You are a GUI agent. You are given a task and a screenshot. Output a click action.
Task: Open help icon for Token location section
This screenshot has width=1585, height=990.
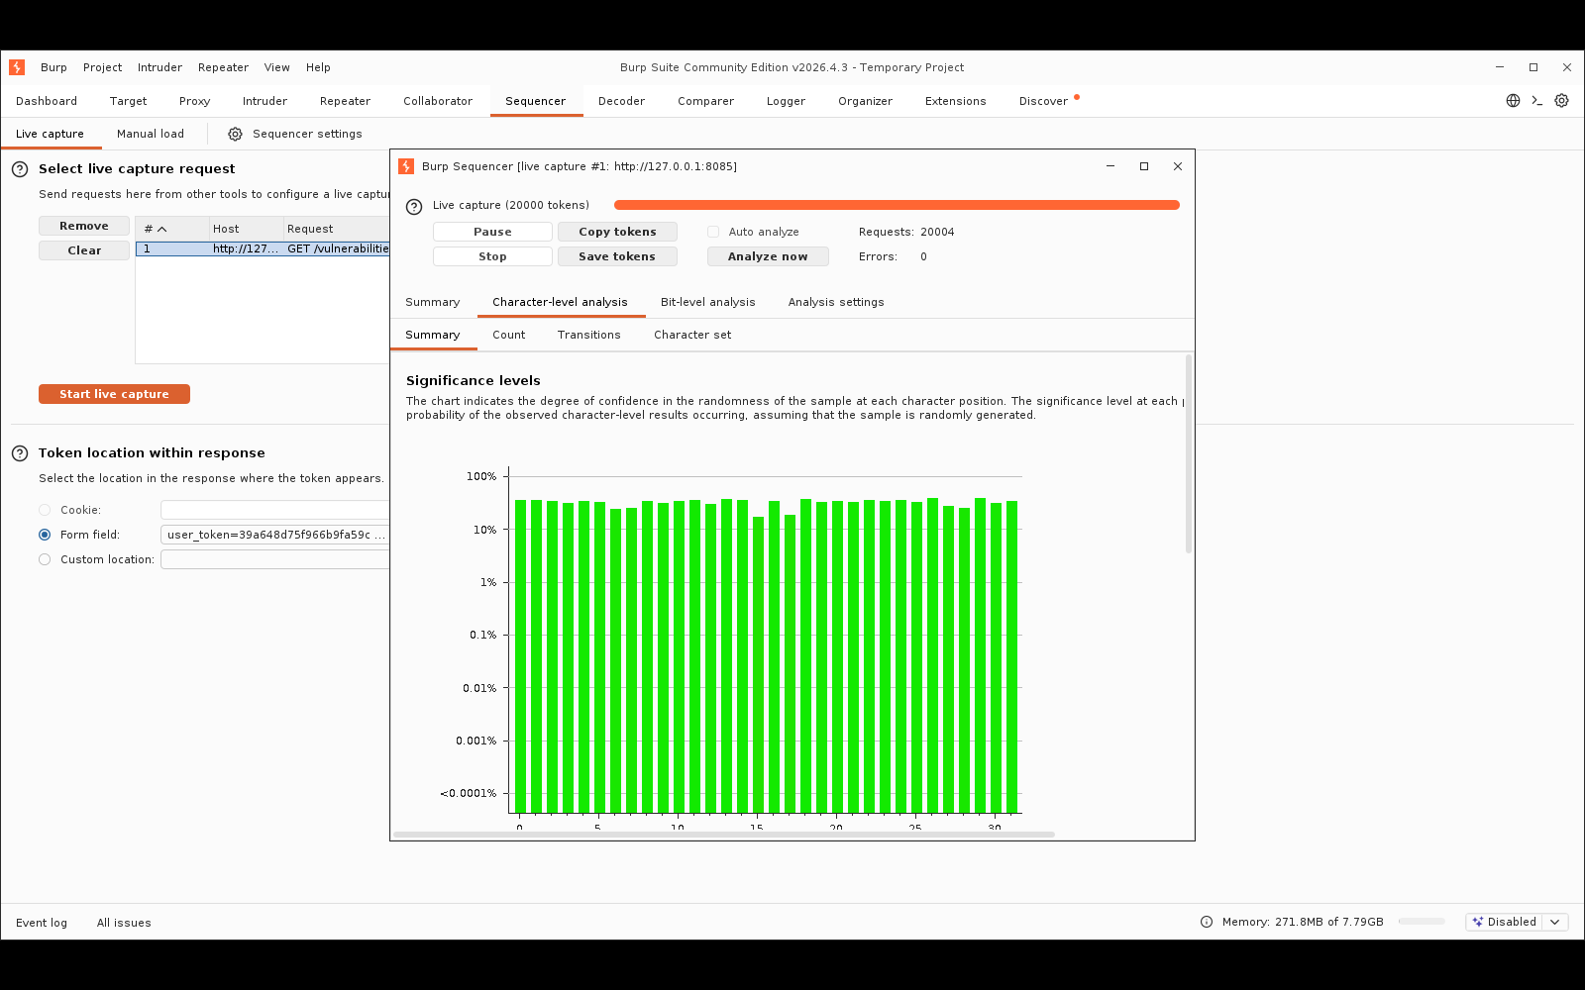(x=20, y=453)
